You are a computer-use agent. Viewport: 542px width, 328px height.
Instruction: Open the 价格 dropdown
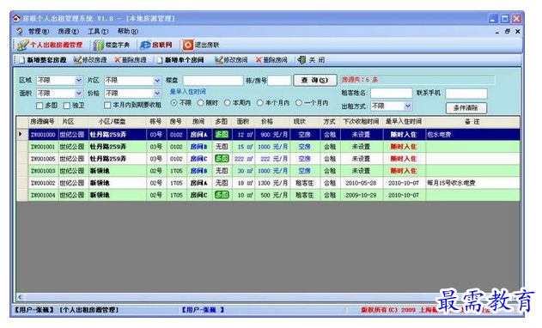tap(157, 94)
